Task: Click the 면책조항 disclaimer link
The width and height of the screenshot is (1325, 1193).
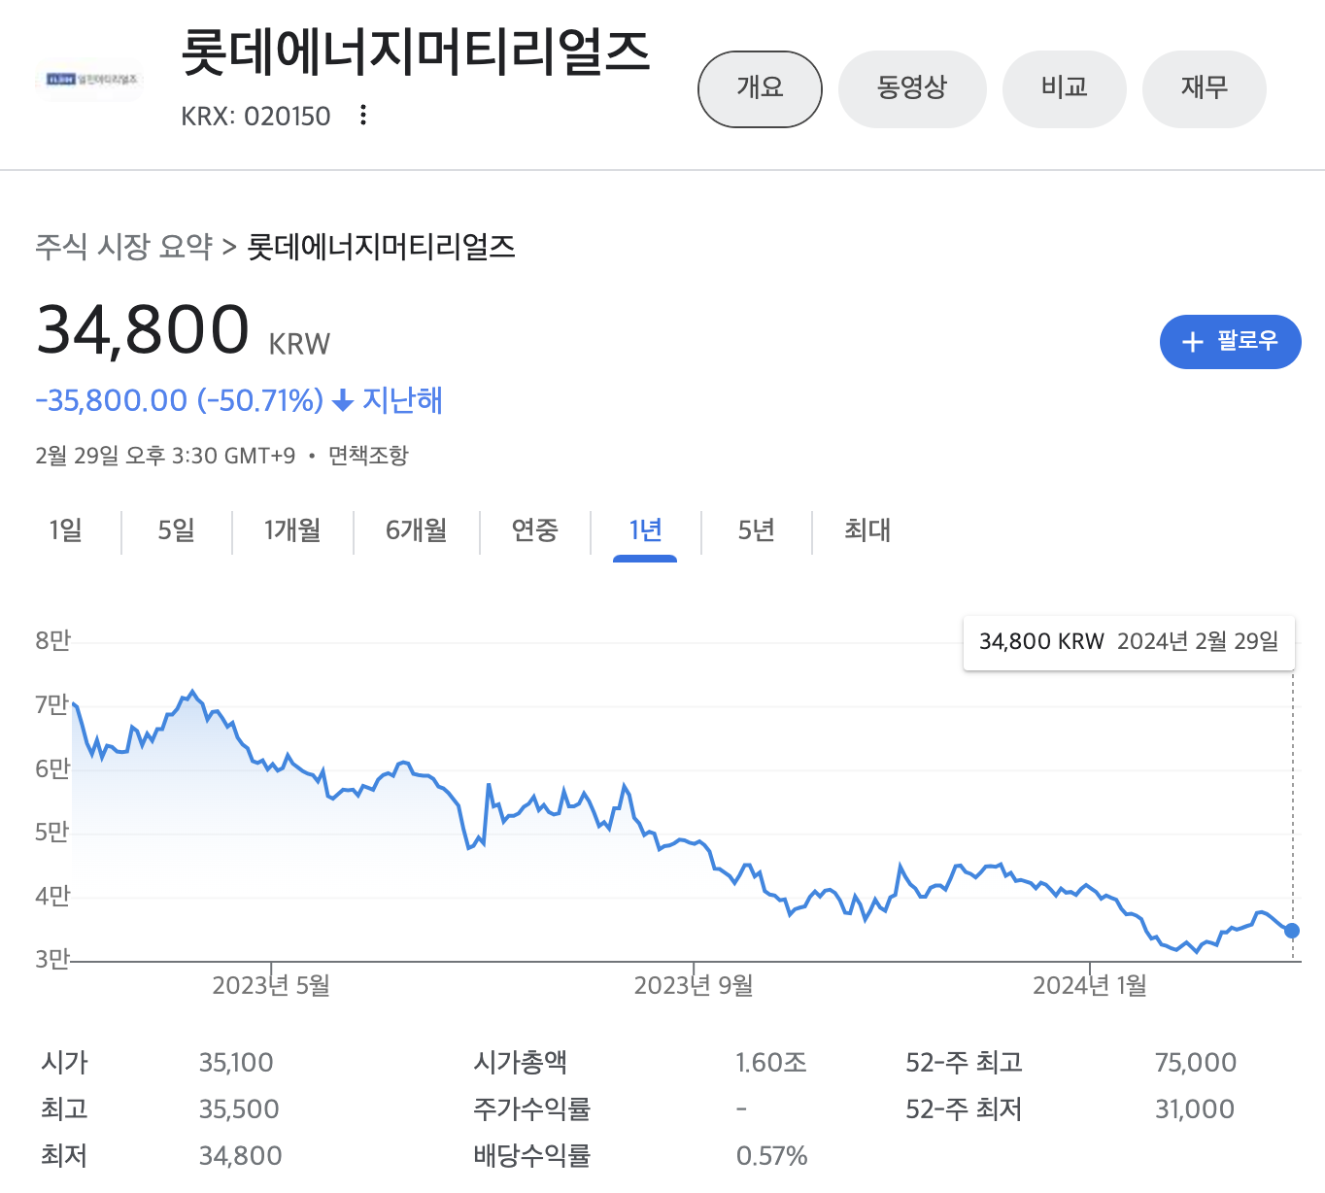Action: pos(368,456)
